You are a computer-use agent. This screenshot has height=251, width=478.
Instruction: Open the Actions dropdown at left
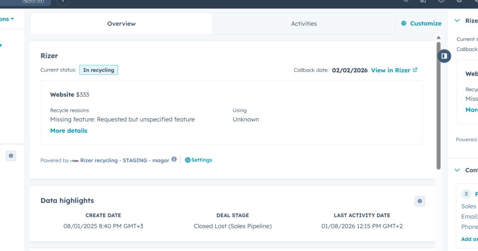pos(7,19)
